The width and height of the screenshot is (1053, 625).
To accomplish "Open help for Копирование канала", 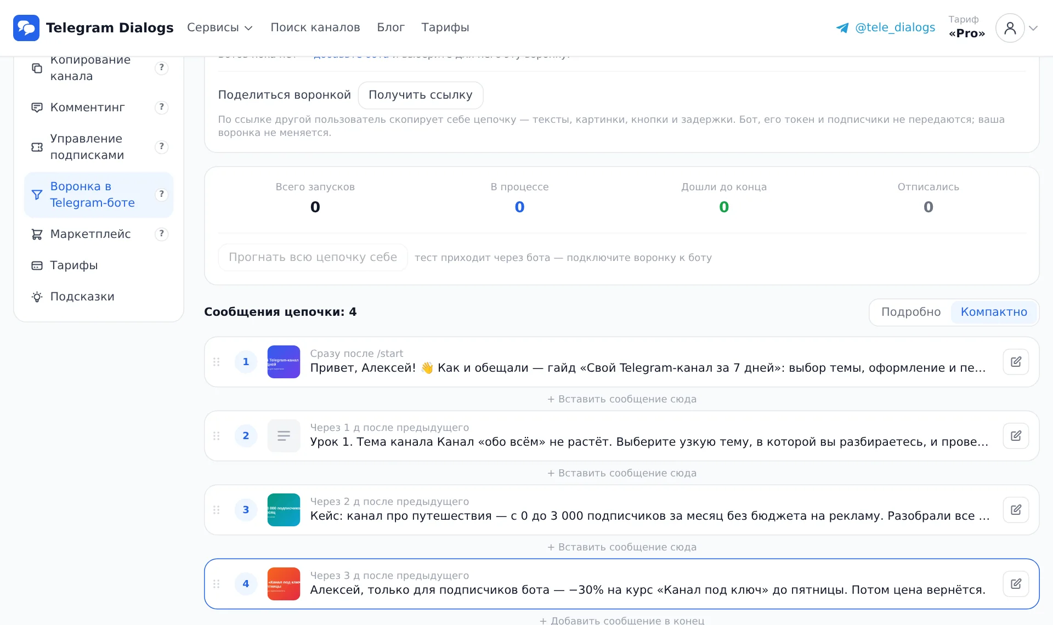I will click(161, 68).
